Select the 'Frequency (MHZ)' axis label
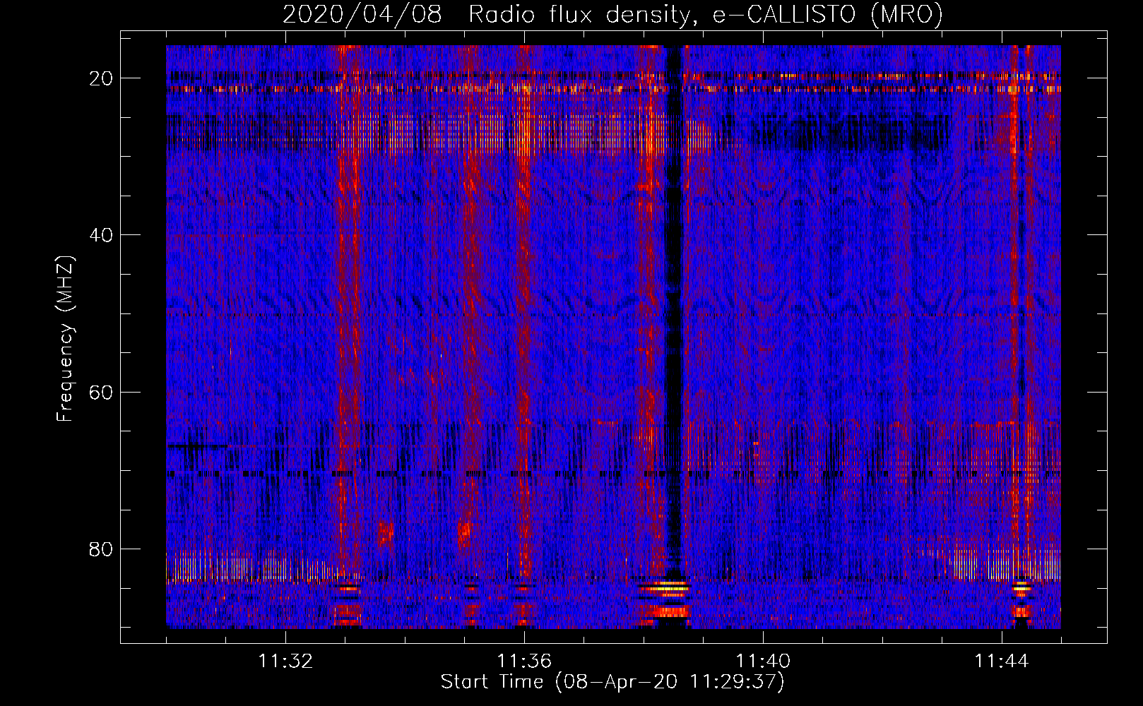This screenshot has width=1143, height=706. pyautogui.click(x=65, y=339)
